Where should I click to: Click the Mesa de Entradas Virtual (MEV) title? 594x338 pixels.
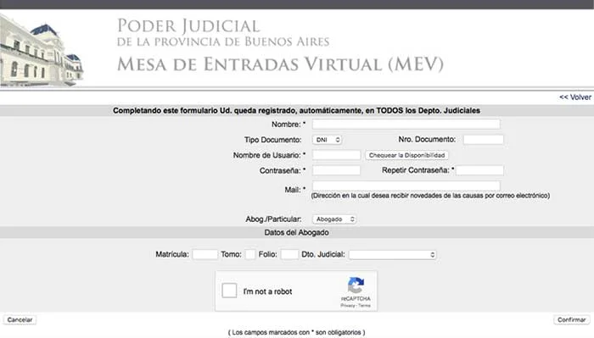pos(280,64)
